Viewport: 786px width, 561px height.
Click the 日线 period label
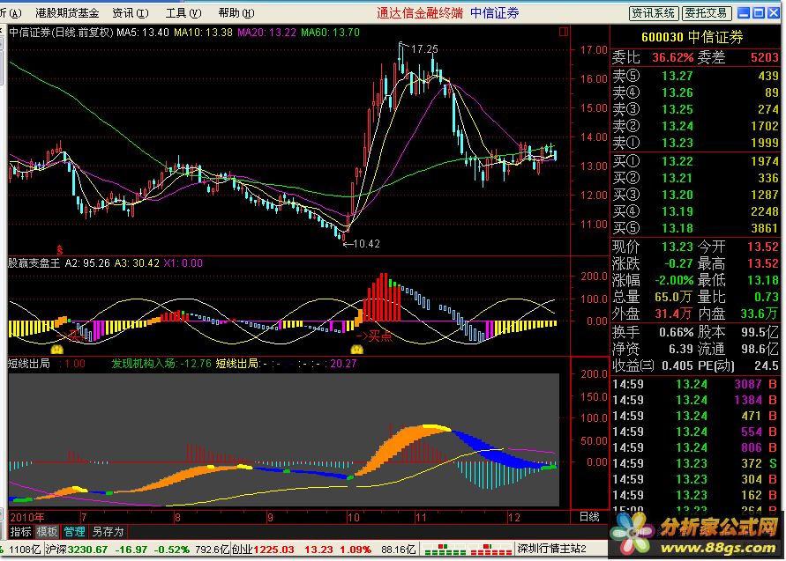point(589,517)
